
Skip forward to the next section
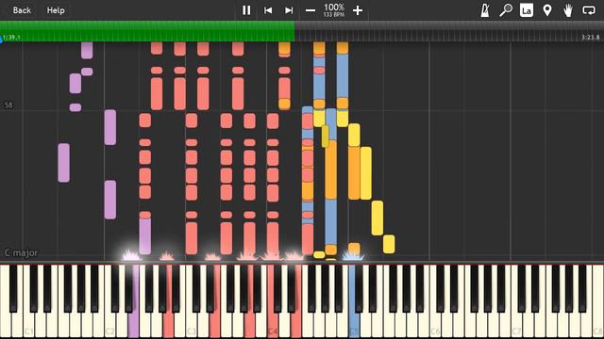pos(289,10)
